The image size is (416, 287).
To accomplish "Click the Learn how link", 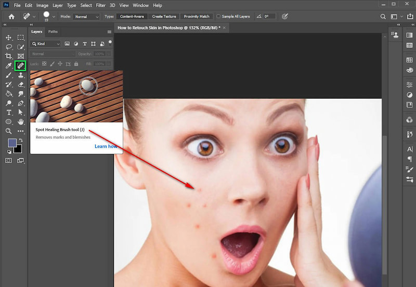I will (x=106, y=146).
